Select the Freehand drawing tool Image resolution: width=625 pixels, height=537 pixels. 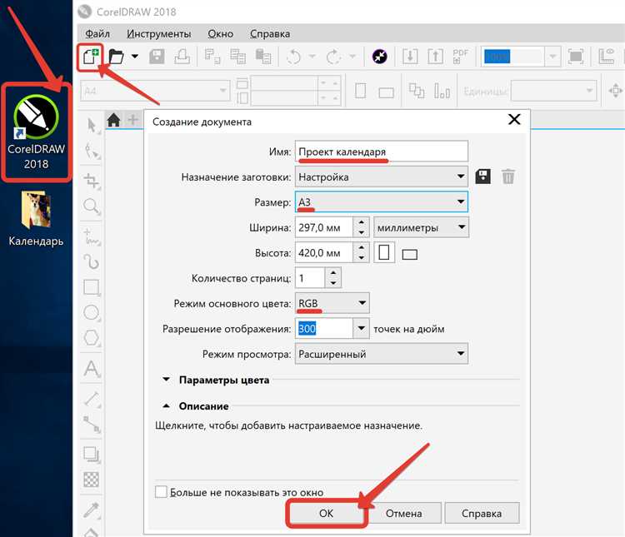point(92,236)
